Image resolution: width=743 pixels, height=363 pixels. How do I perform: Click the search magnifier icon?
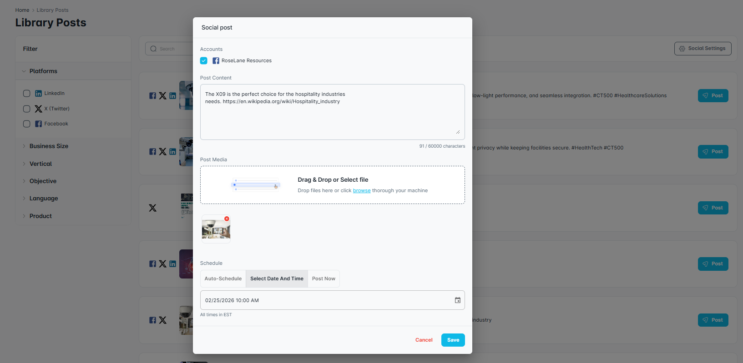click(153, 49)
